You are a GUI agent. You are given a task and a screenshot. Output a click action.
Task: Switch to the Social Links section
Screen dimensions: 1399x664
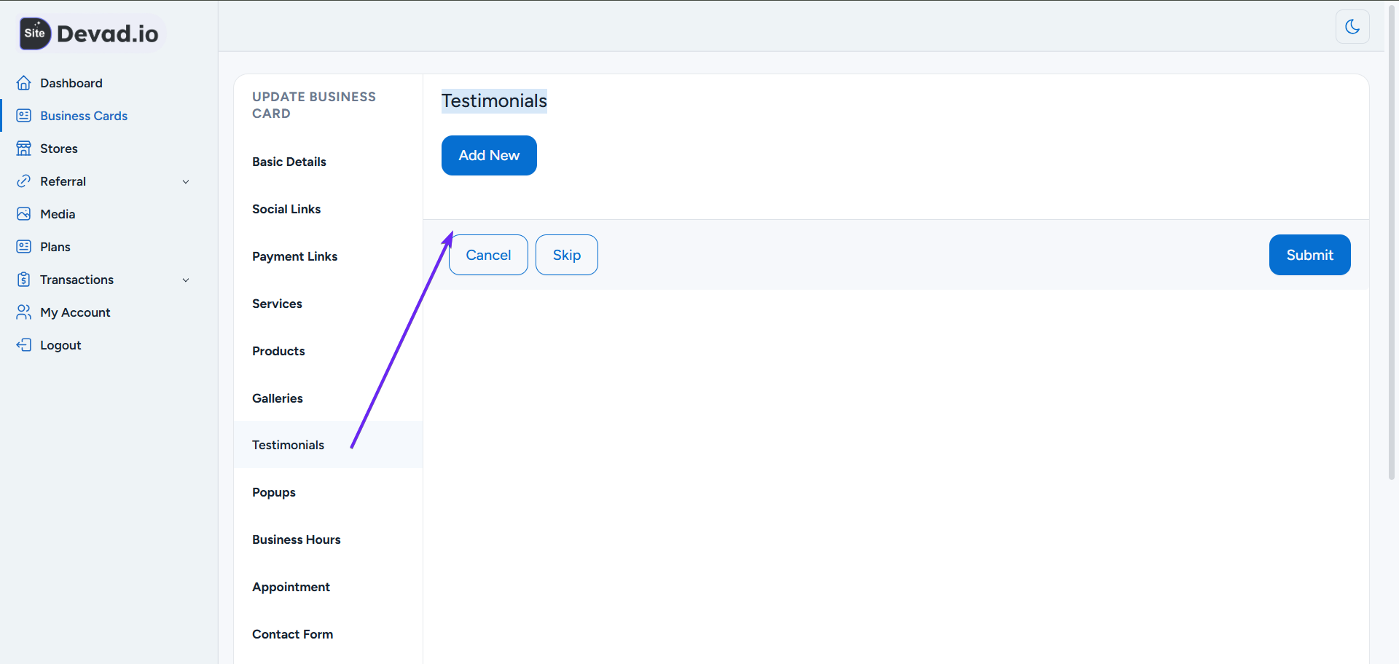(286, 209)
